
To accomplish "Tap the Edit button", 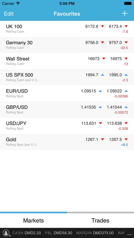I will coord(9,14).
